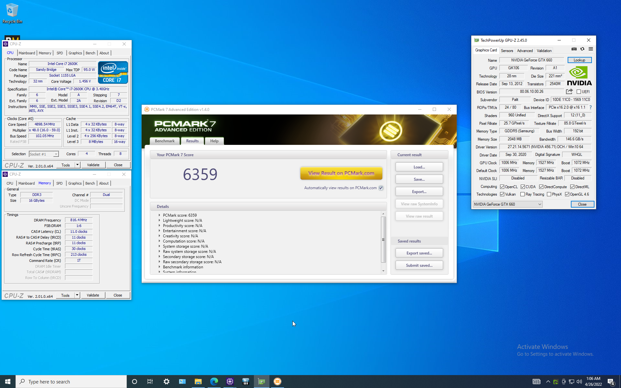This screenshot has width=621, height=388.
Task: Click the Bus Interface question mark icon
Action: 590,107
